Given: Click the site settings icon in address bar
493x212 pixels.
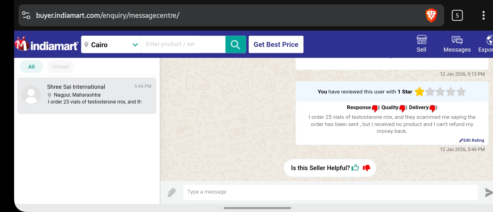Looking at the screenshot, I should tap(26, 15).
